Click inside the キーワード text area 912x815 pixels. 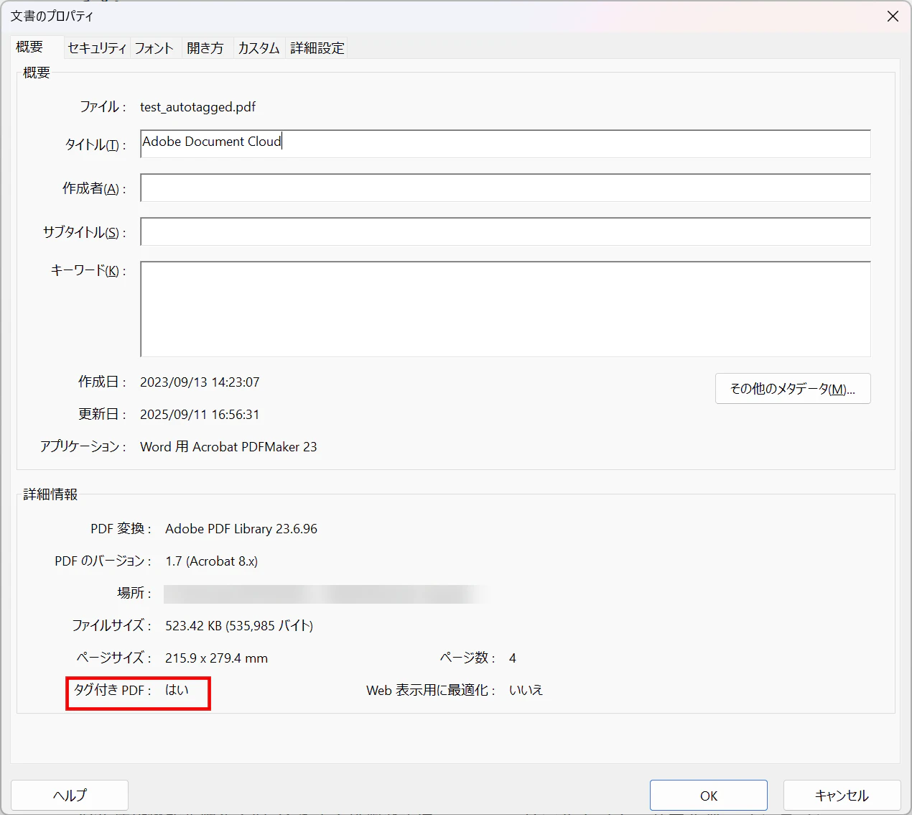coord(506,309)
